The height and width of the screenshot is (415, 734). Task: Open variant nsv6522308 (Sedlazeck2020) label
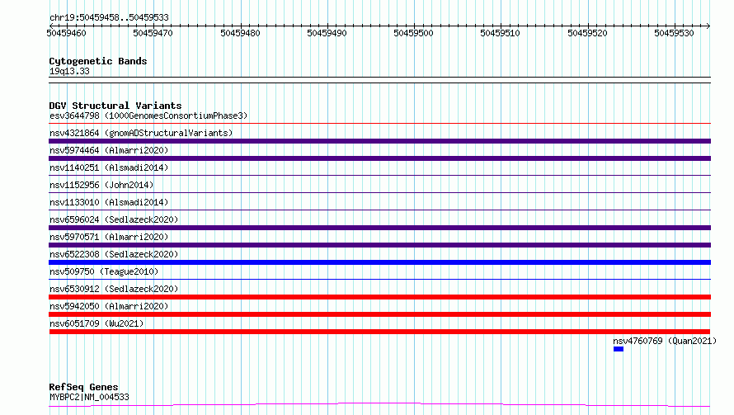[114, 254]
